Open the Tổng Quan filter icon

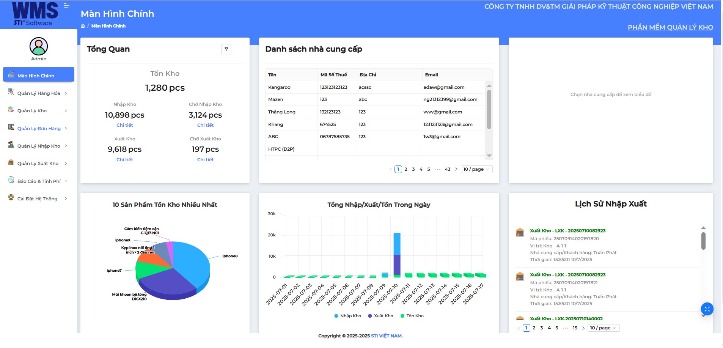[x=226, y=49]
